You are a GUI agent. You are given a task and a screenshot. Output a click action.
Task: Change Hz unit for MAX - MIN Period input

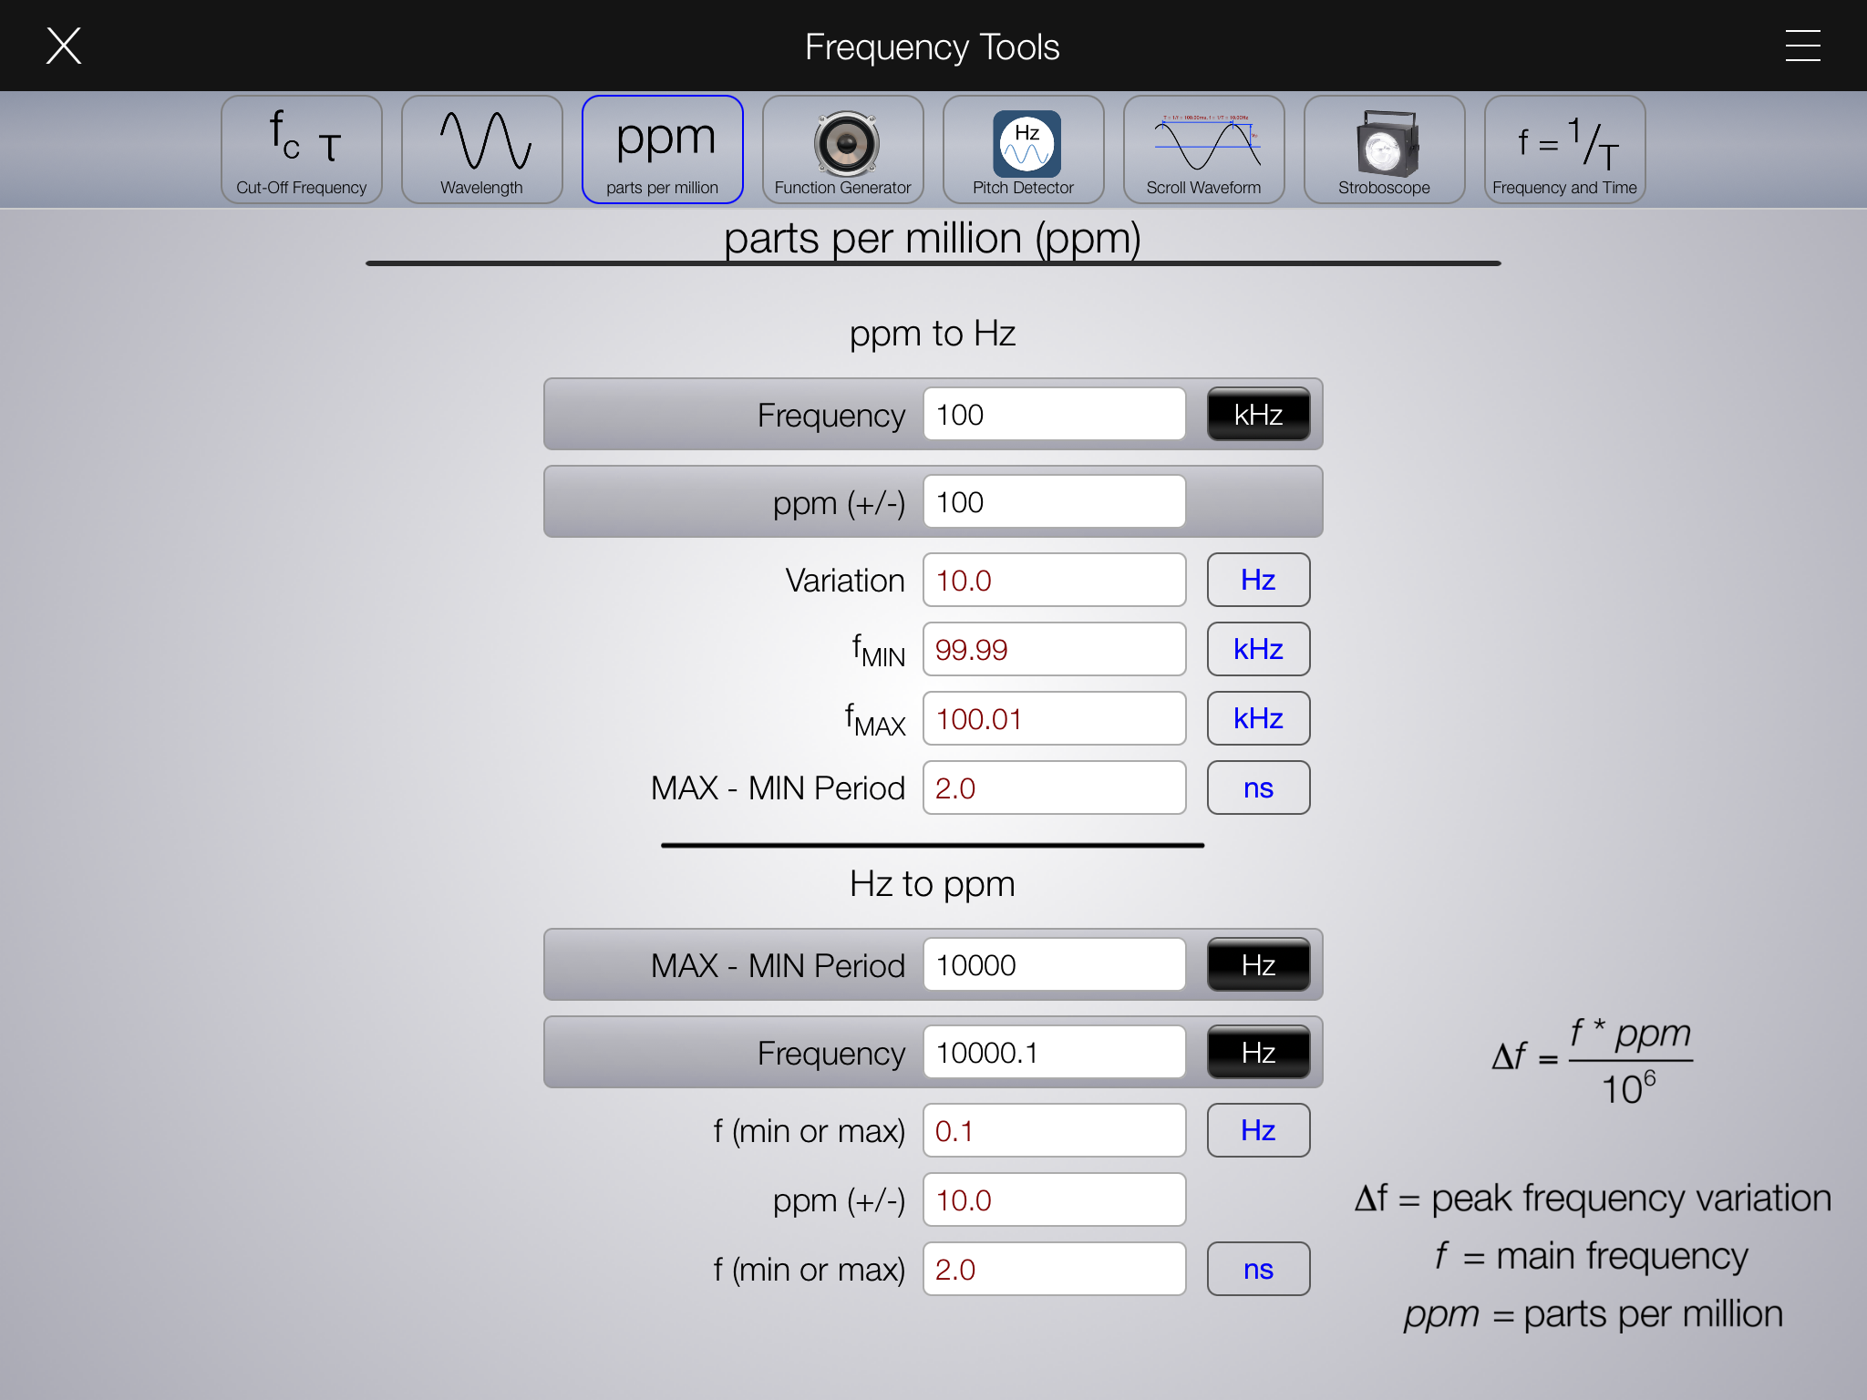pos(1258,965)
